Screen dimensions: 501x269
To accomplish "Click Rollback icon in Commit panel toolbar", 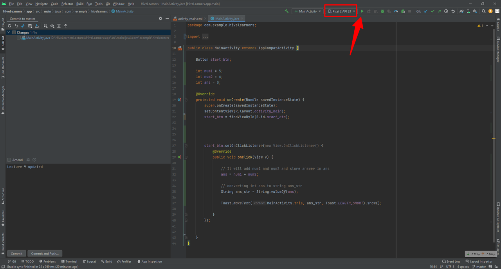I will [x=16, y=26].
